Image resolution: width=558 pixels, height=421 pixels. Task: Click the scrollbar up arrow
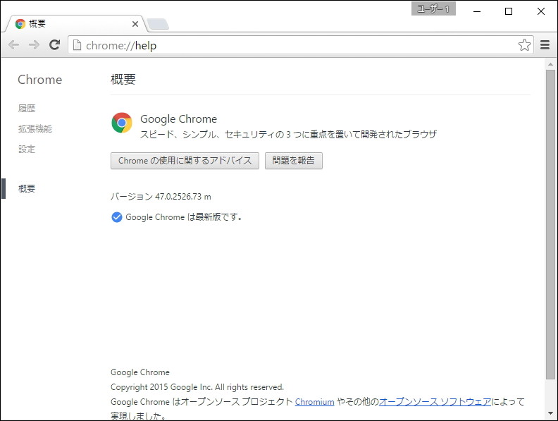[x=550, y=64]
